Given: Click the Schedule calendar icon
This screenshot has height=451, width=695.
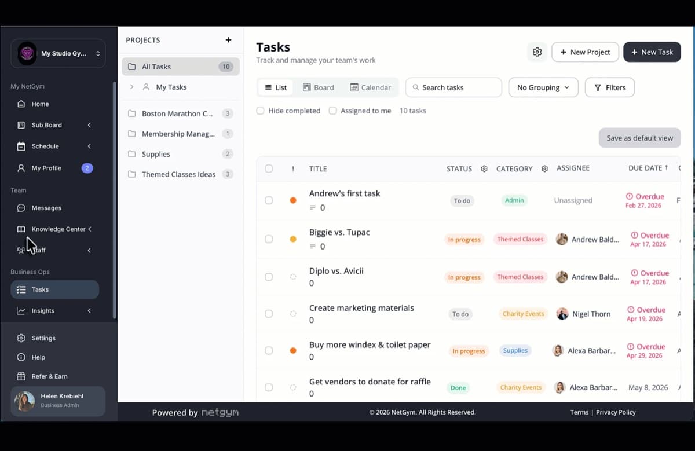Looking at the screenshot, I should click(21, 146).
